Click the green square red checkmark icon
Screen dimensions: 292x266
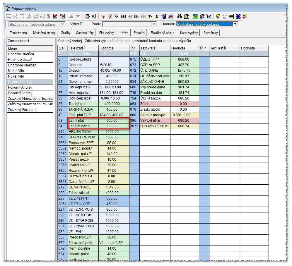195,16
